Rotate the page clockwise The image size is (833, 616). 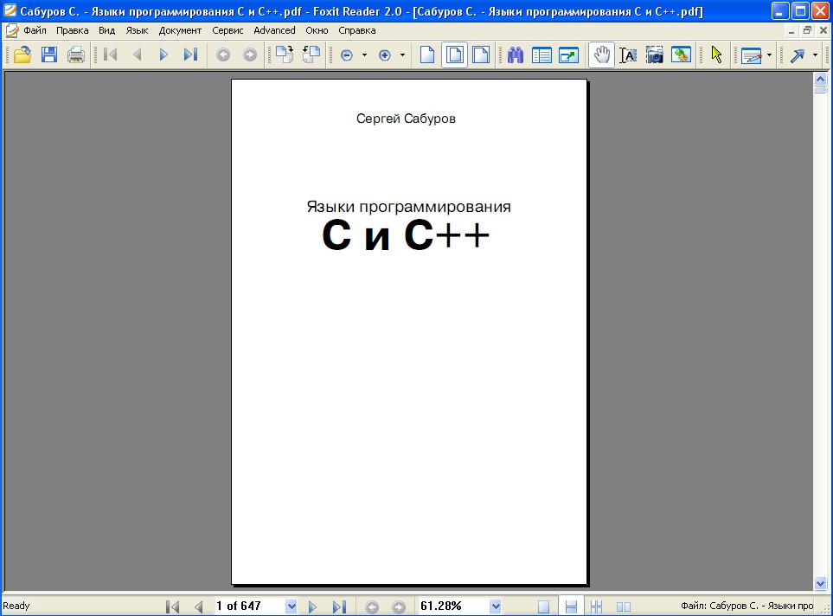[x=285, y=55]
